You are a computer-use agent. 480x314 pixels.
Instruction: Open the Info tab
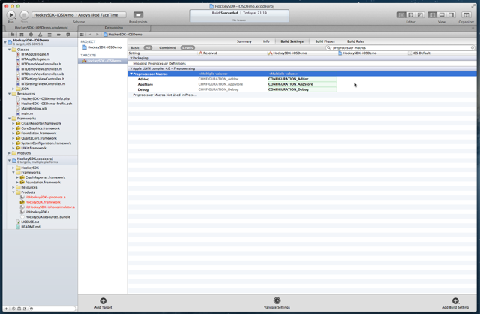pyautogui.click(x=266, y=41)
